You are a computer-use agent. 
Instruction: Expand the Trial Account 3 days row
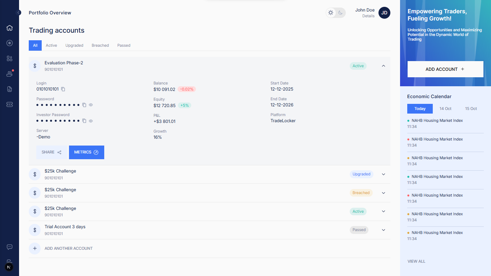(x=383, y=230)
